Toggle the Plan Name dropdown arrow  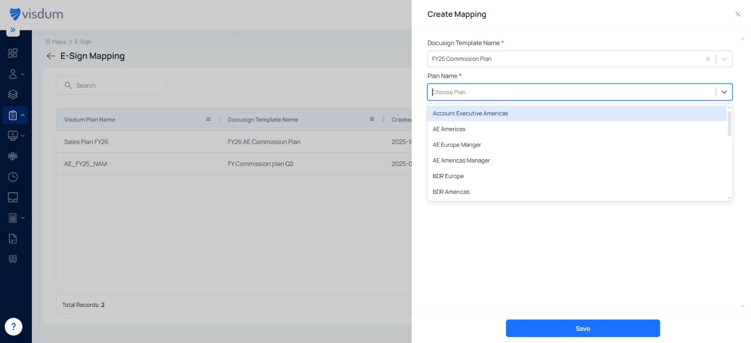point(724,92)
